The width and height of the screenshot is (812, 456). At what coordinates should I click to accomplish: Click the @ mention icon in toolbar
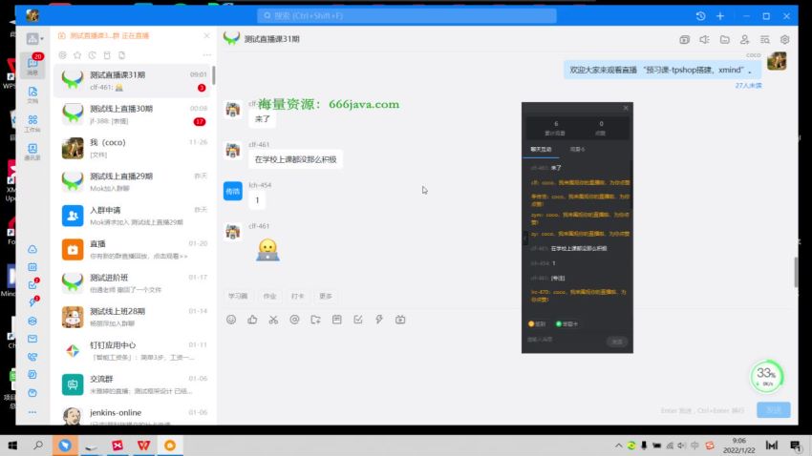click(x=294, y=320)
